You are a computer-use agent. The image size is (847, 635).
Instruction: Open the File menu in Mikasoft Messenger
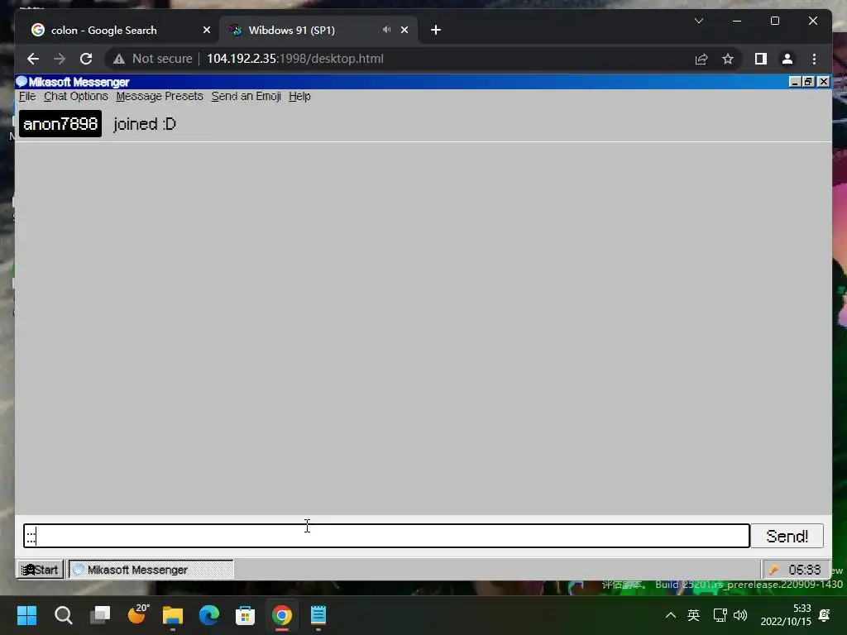point(27,96)
